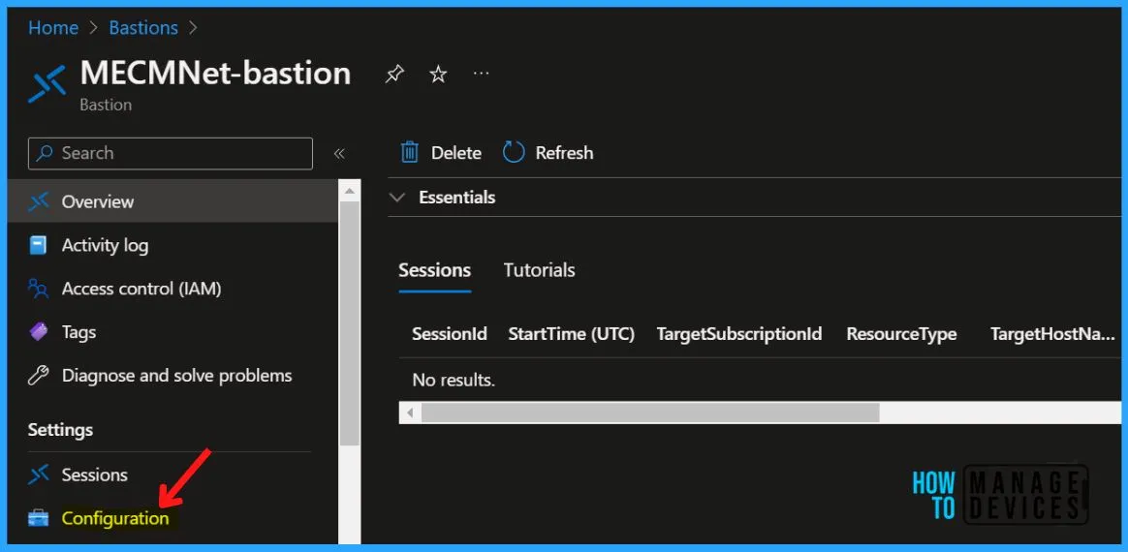Sort by TargetHostNa... column header
1128x552 pixels.
point(1052,334)
